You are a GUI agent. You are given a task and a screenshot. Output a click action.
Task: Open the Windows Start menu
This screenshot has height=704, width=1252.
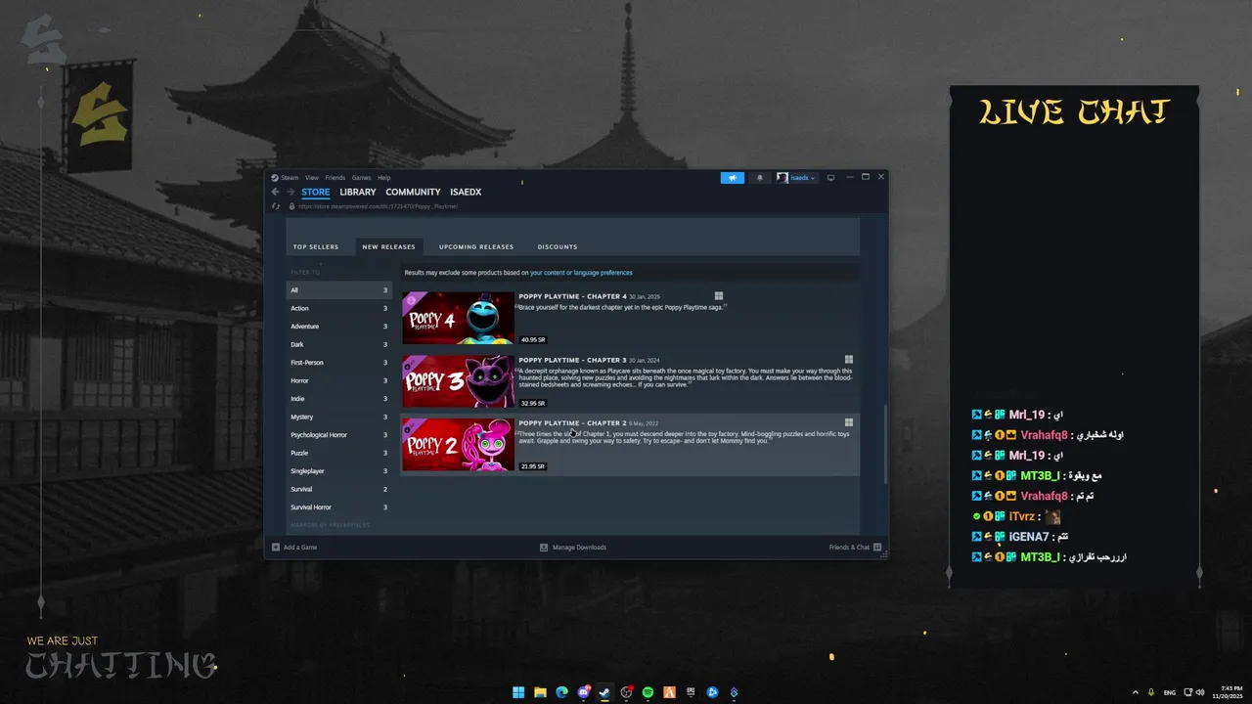pos(518,692)
